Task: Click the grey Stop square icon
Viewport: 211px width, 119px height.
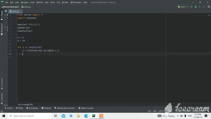Action: coord(204,7)
